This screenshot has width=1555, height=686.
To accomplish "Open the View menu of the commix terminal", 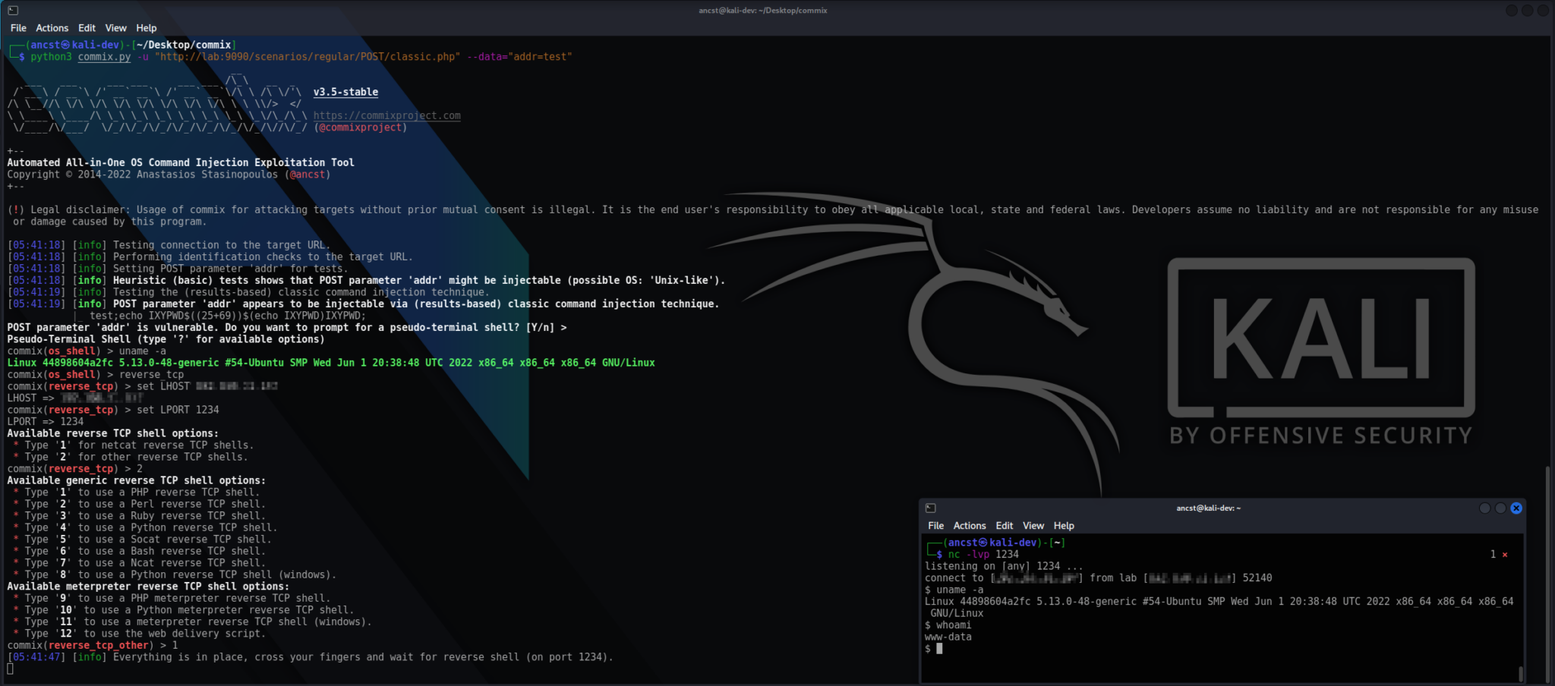I will [x=115, y=27].
